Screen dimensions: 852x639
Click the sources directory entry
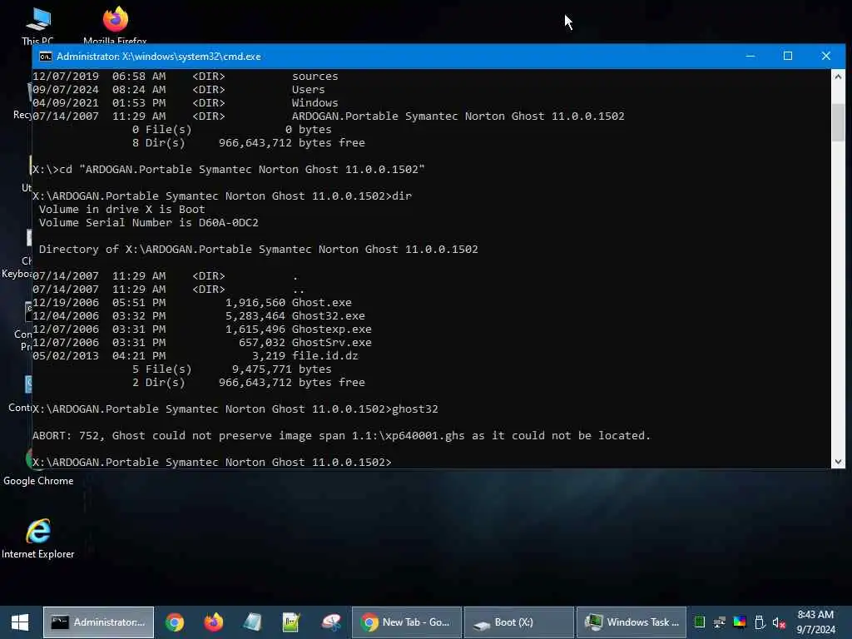pos(186,76)
